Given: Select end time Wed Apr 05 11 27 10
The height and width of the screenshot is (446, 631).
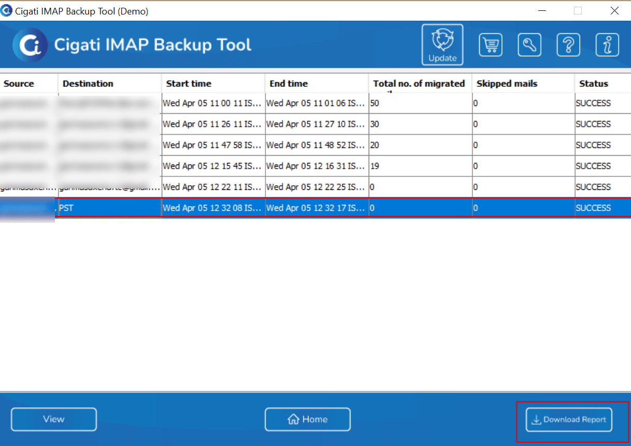Looking at the screenshot, I should point(317,124).
